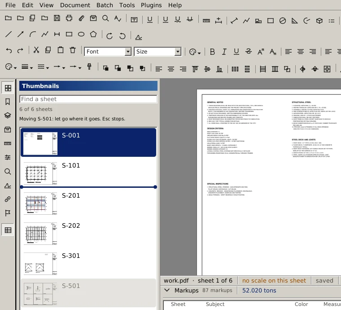Screen dimensions: 341x310
Task: Open the Tools menu
Action: coord(127,5)
